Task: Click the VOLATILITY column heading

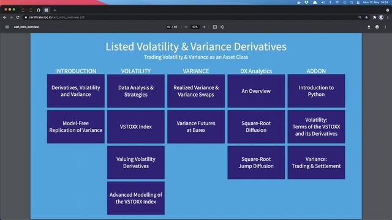Action: 136,71
